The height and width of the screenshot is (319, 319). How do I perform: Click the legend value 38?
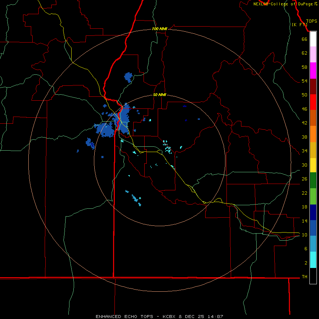304,137
